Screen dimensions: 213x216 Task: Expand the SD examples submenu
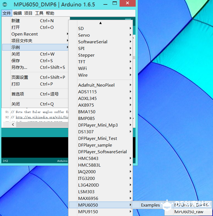pyautogui.click(x=101, y=28)
